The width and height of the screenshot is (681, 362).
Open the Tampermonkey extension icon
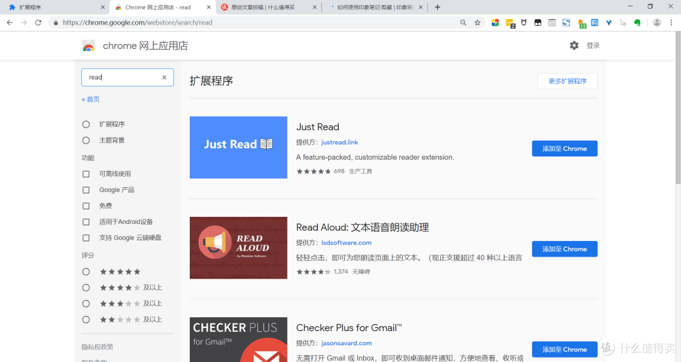(x=538, y=23)
